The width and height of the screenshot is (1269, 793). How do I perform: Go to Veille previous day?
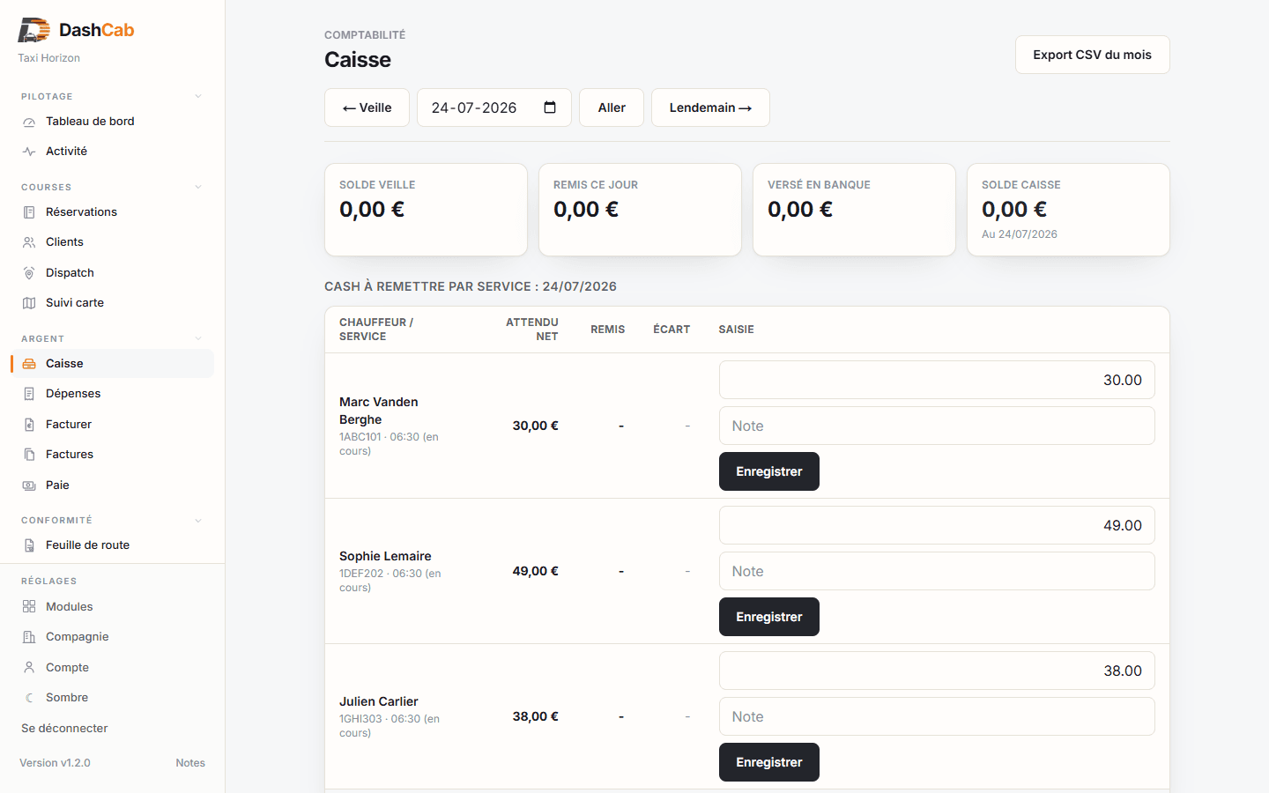(367, 107)
